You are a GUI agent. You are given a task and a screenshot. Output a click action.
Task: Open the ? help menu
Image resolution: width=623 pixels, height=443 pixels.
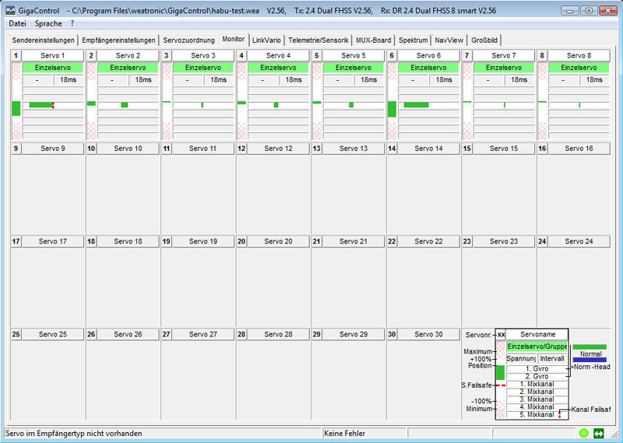[x=72, y=23]
